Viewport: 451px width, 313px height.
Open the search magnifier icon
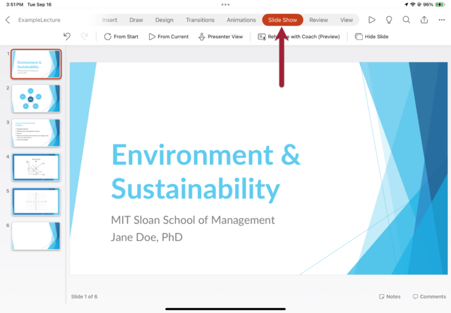click(407, 20)
